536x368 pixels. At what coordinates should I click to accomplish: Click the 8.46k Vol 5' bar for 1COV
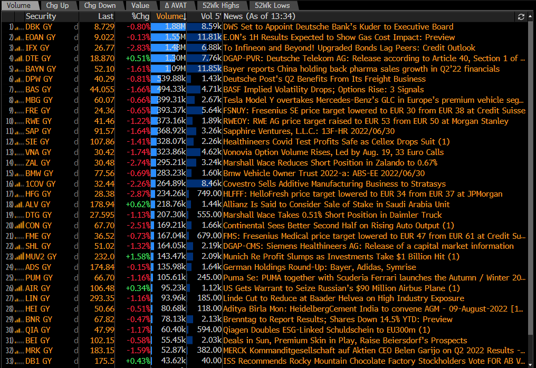pyautogui.click(x=205, y=184)
